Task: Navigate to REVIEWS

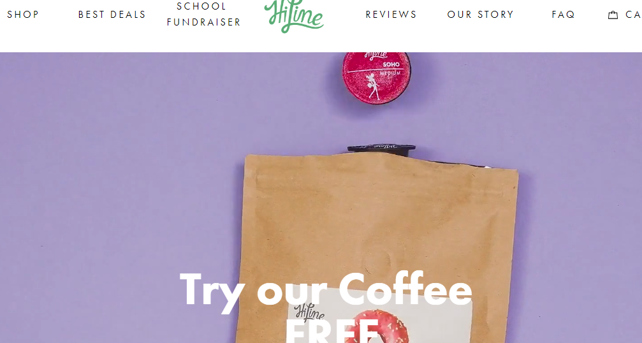Action: pyautogui.click(x=391, y=15)
